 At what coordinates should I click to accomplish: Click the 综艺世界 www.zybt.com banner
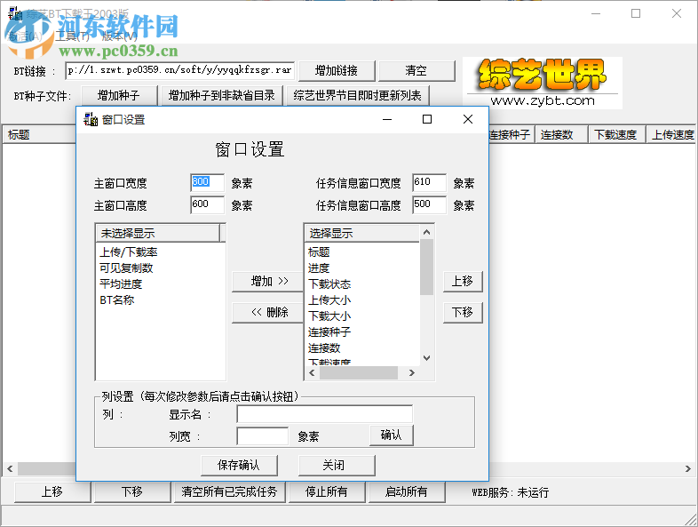[543, 83]
